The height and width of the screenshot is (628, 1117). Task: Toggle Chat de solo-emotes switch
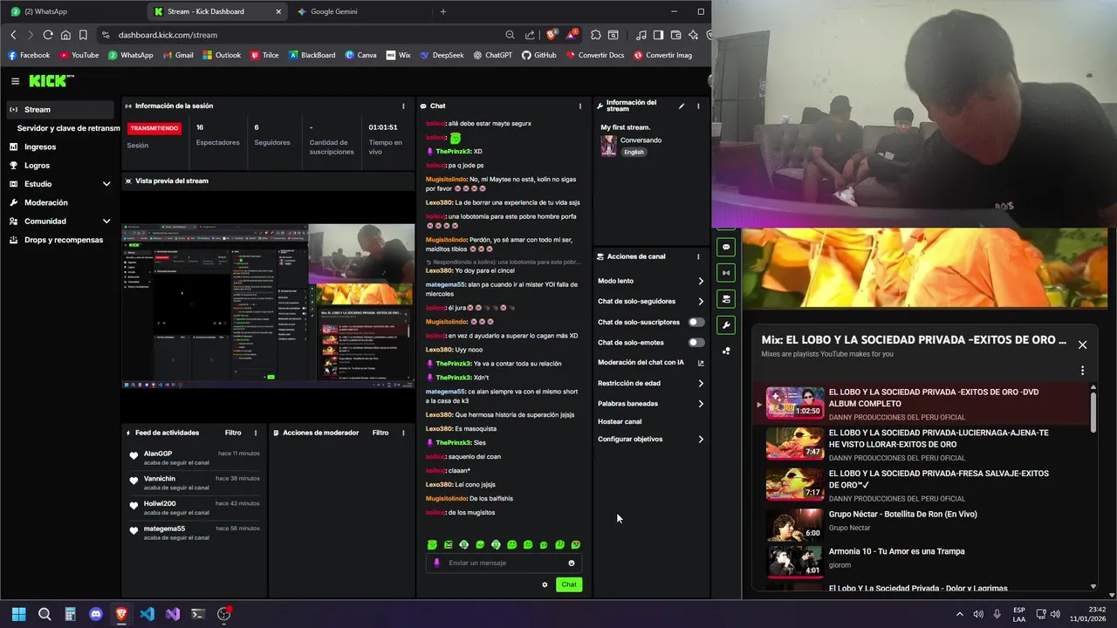696,343
